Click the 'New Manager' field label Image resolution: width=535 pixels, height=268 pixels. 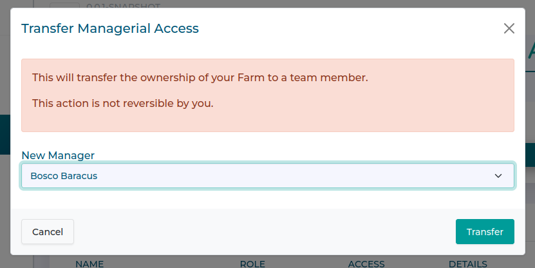tap(58, 155)
